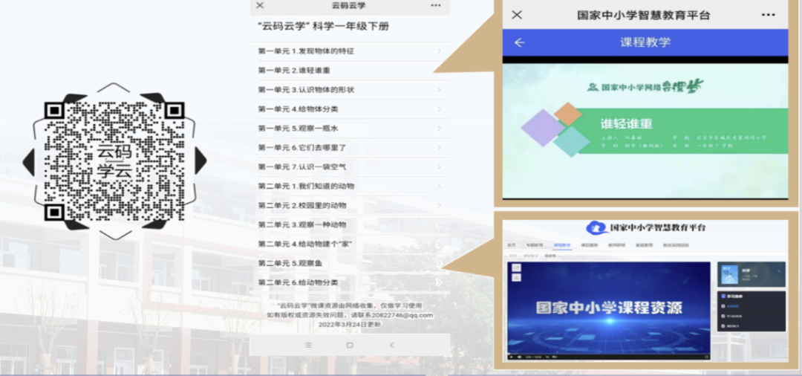Open chevron for 6.它们去哪里了

coord(439,147)
